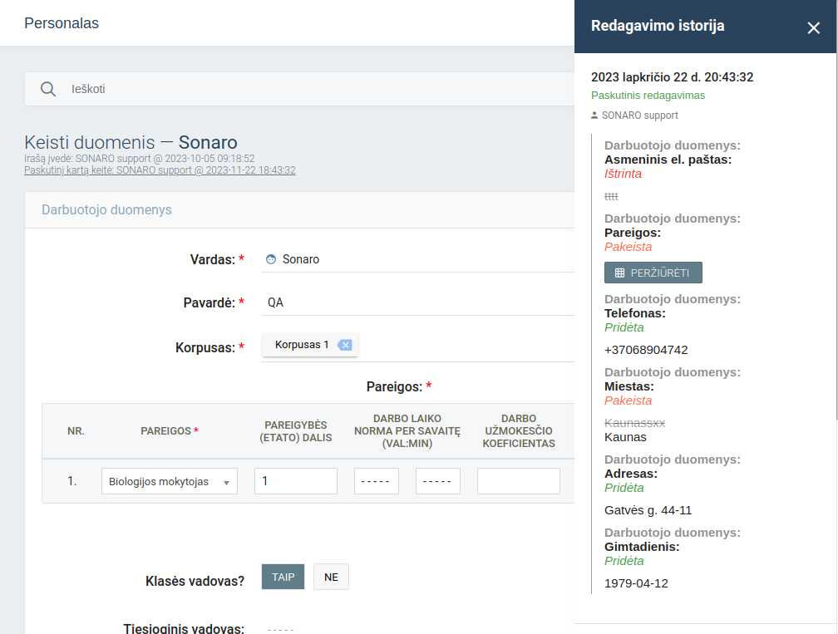Open the Tiesioginis vadovas selector
This screenshot has height=634, width=838.
coord(281,629)
